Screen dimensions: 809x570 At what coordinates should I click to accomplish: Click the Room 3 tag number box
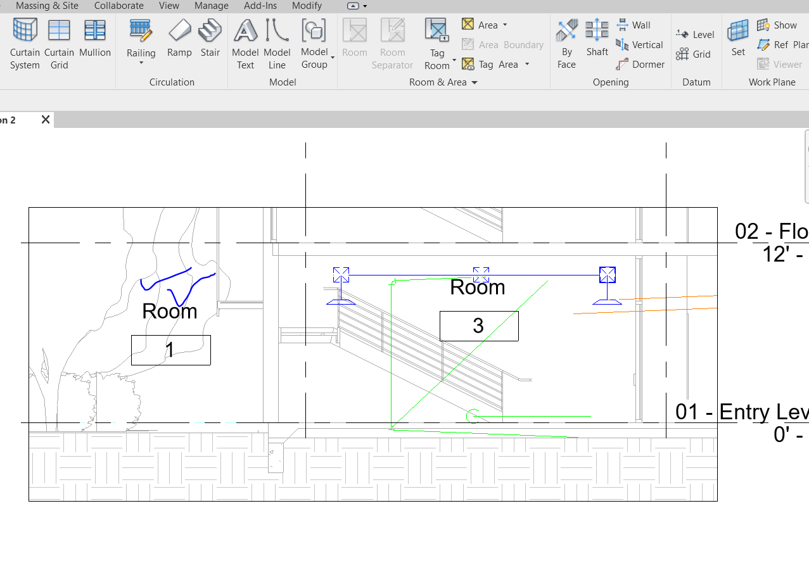point(479,326)
